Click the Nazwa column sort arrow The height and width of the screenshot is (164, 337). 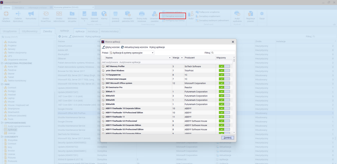[170, 58]
